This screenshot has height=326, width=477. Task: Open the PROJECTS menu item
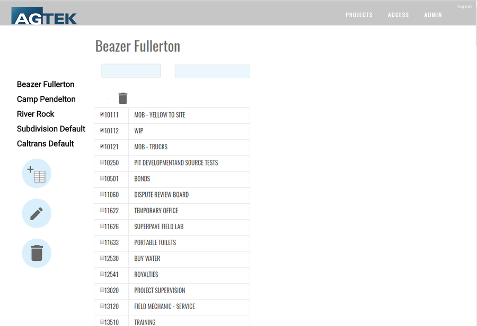[359, 15]
